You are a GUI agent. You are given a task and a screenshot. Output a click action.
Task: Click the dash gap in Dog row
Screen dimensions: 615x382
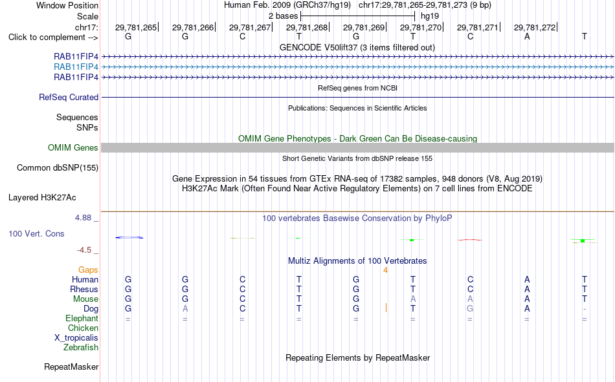tap(585, 309)
